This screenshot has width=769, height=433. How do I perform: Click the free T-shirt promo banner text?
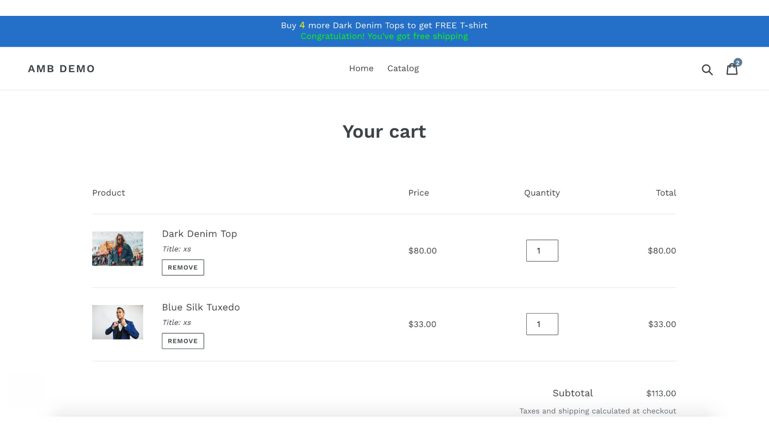coord(384,25)
